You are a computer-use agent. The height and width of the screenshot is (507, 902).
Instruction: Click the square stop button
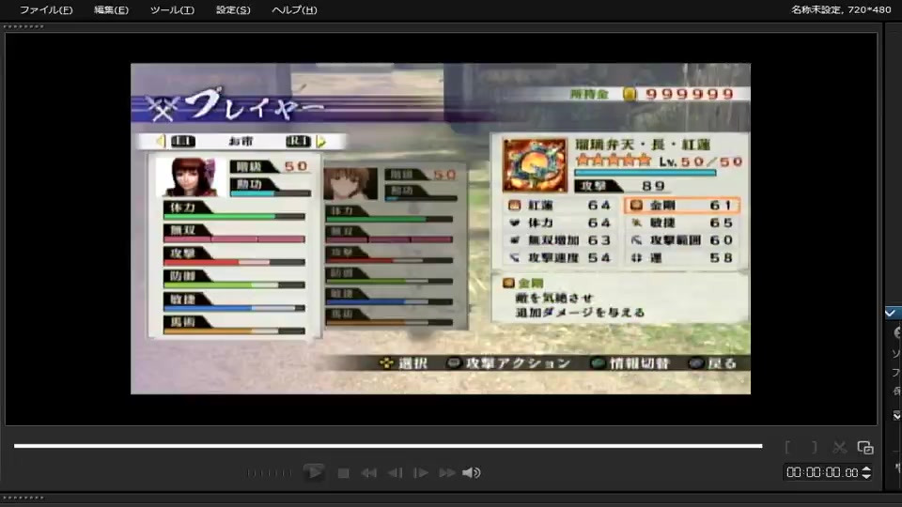(x=344, y=473)
